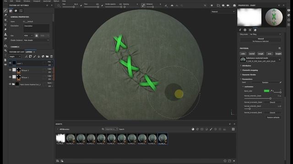The height and width of the screenshot is (164, 293).
Task: Remove the Substance material mode resource
Action: coord(280,60)
